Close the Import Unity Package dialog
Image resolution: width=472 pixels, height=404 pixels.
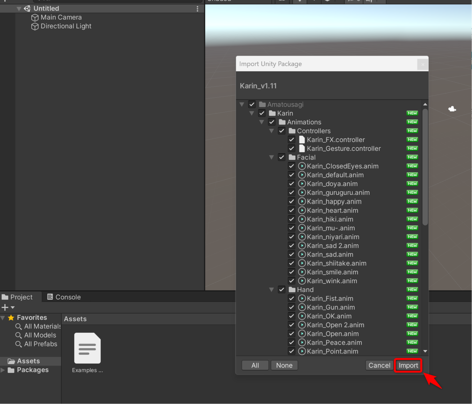pos(423,64)
